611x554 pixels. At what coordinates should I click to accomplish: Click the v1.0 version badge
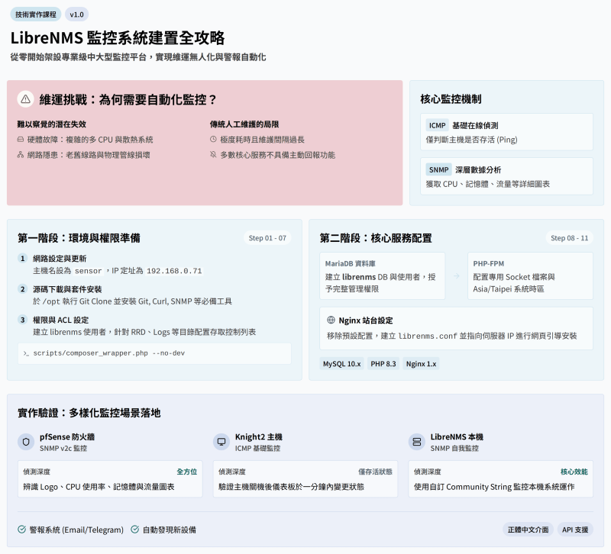77,14
